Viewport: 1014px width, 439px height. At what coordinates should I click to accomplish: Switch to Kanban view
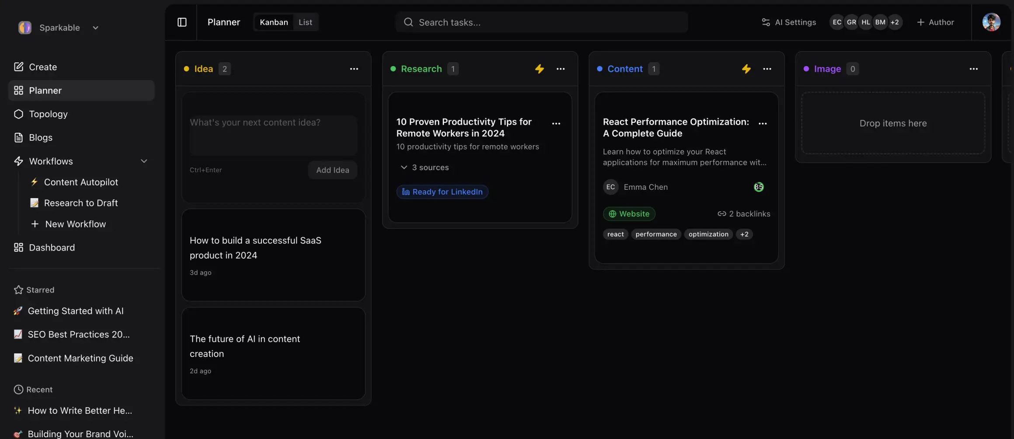pyautogui.click(x=274, y=22)
